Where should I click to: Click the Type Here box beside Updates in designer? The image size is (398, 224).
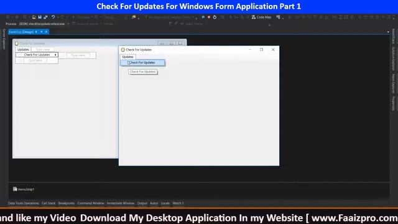pos(43,50)
